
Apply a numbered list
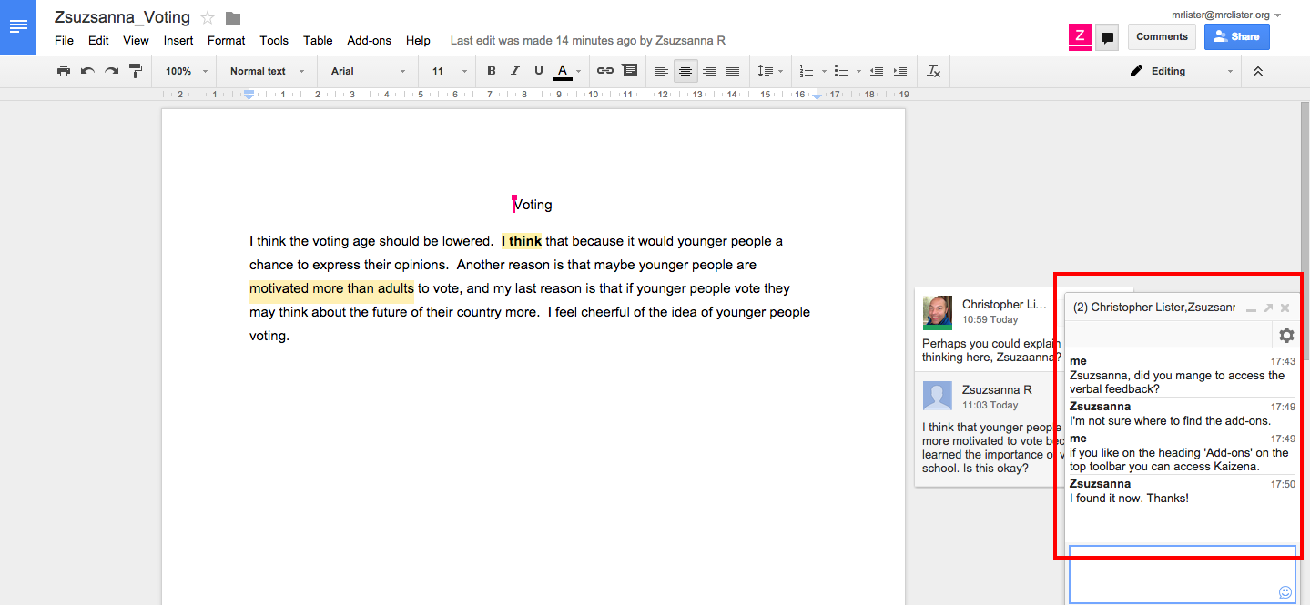[x=807, y=71]
